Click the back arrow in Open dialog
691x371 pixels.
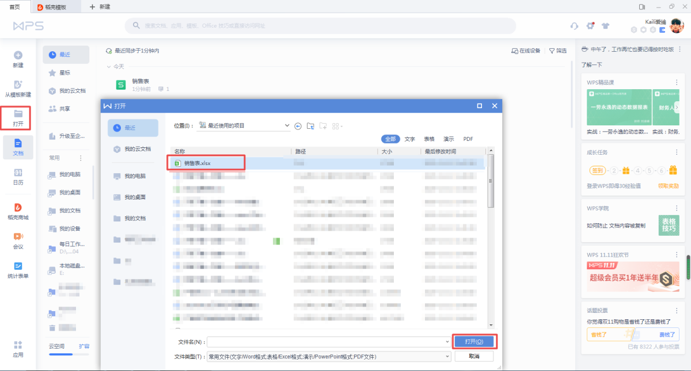298,126
